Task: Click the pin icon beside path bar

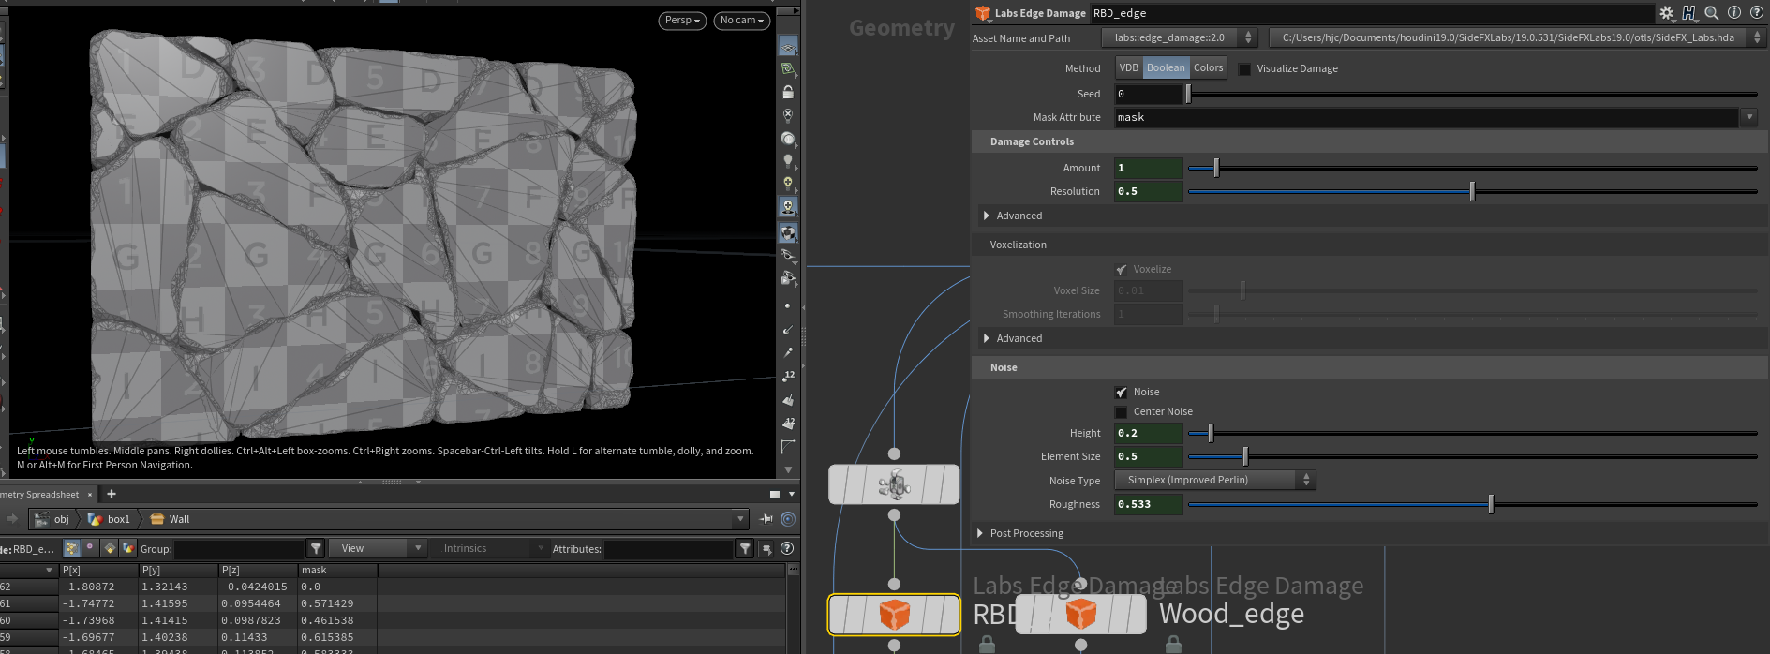Action: click(766, 519)
